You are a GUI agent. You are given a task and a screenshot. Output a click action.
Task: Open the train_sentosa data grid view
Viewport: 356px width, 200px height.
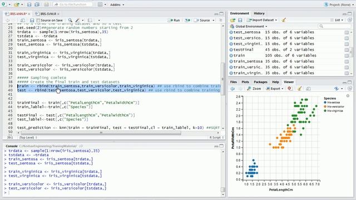click(347, 62)
